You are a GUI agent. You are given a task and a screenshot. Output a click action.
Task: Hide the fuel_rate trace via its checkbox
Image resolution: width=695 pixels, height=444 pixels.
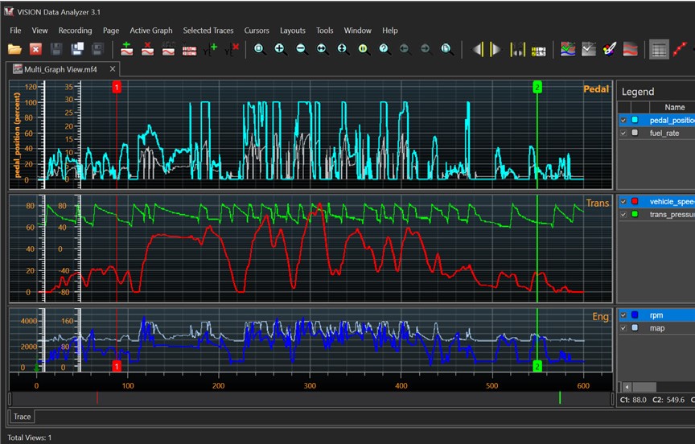coord(623,133)
